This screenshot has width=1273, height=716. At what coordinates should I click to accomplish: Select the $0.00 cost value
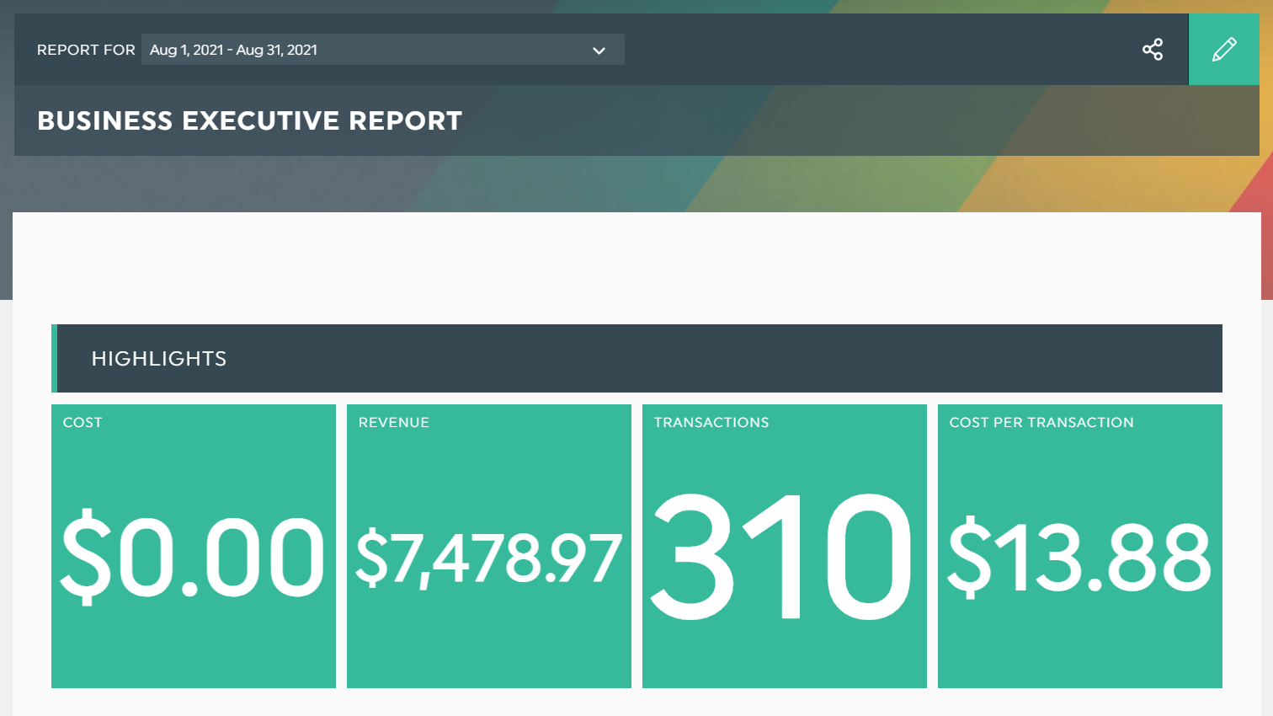coord(193,558)
